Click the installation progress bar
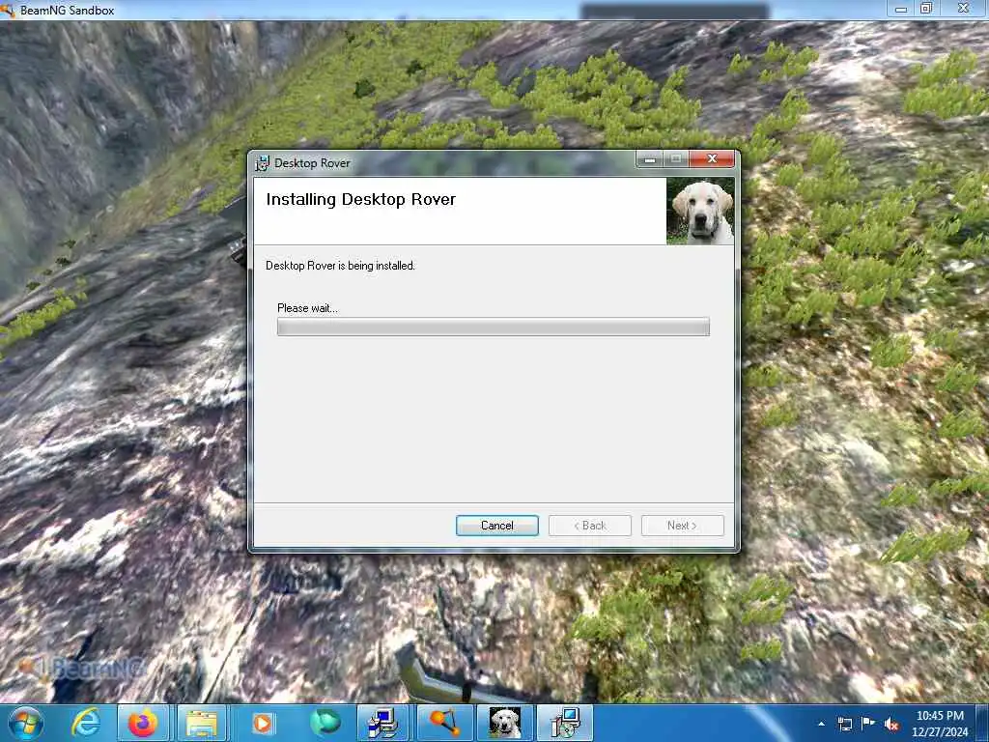This screenshot has height=742, width=989. click(494, 327)
